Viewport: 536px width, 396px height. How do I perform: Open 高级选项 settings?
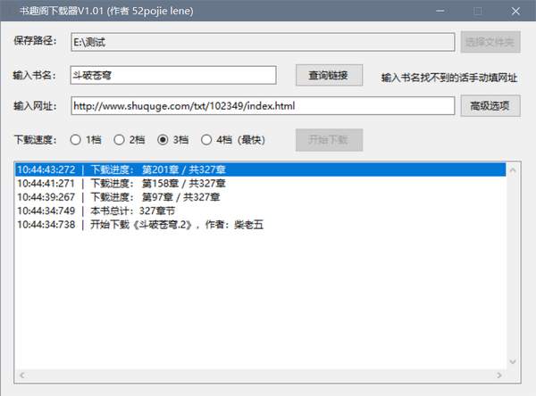tap(490, 106)
